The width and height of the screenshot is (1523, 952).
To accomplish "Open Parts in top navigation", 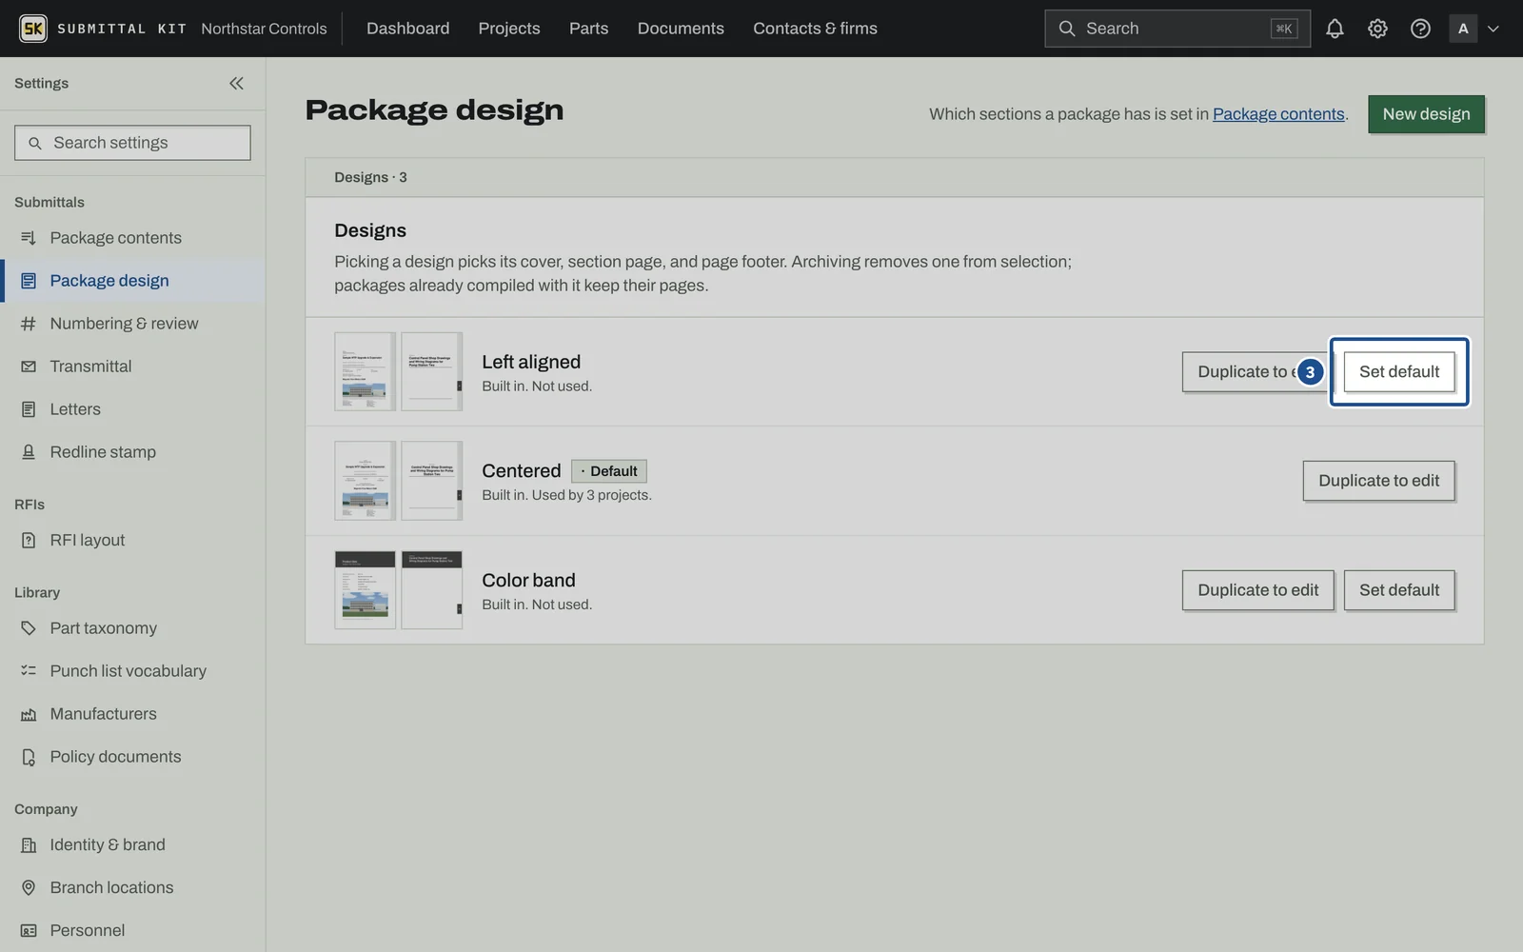I will (588, 29).
